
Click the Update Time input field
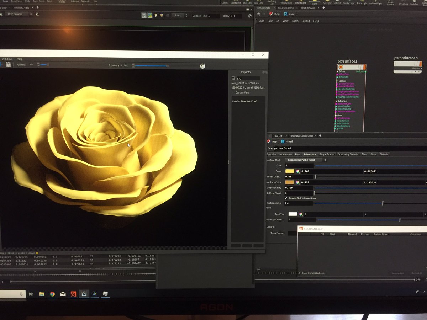click(213, 16)
